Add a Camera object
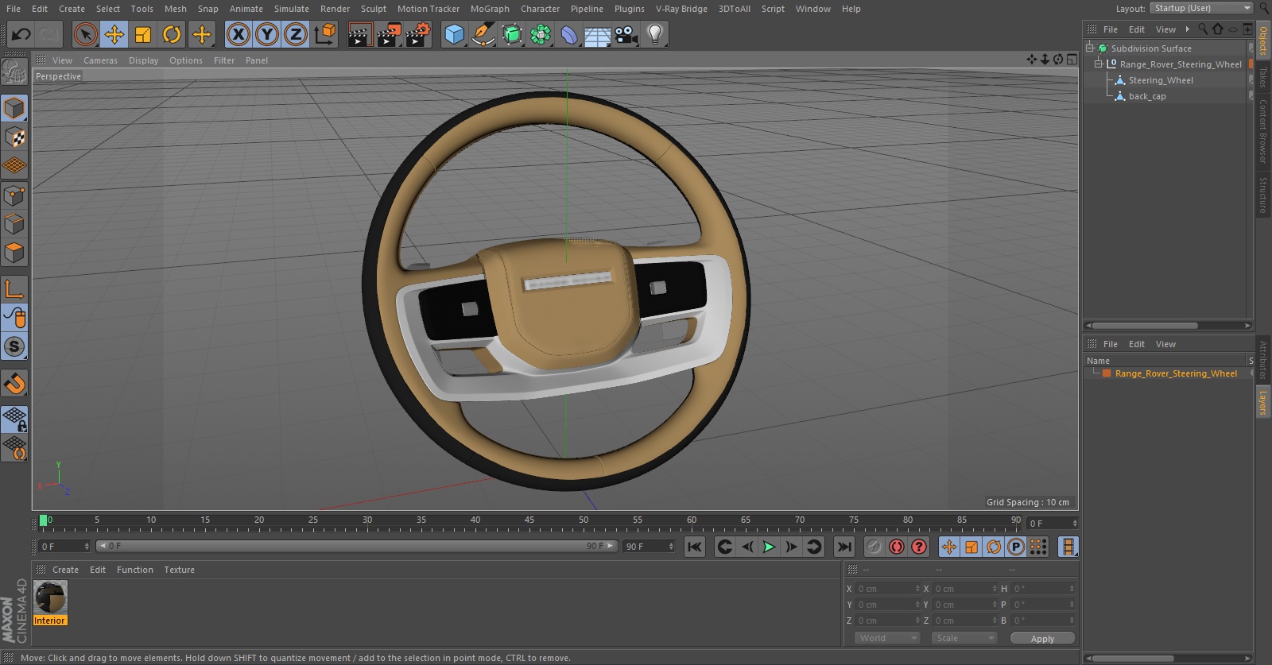This screenshot has width=1272, height=665. [626, 34]
